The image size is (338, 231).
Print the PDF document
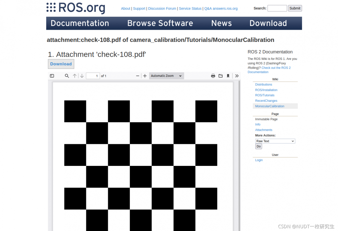[213, 76]
